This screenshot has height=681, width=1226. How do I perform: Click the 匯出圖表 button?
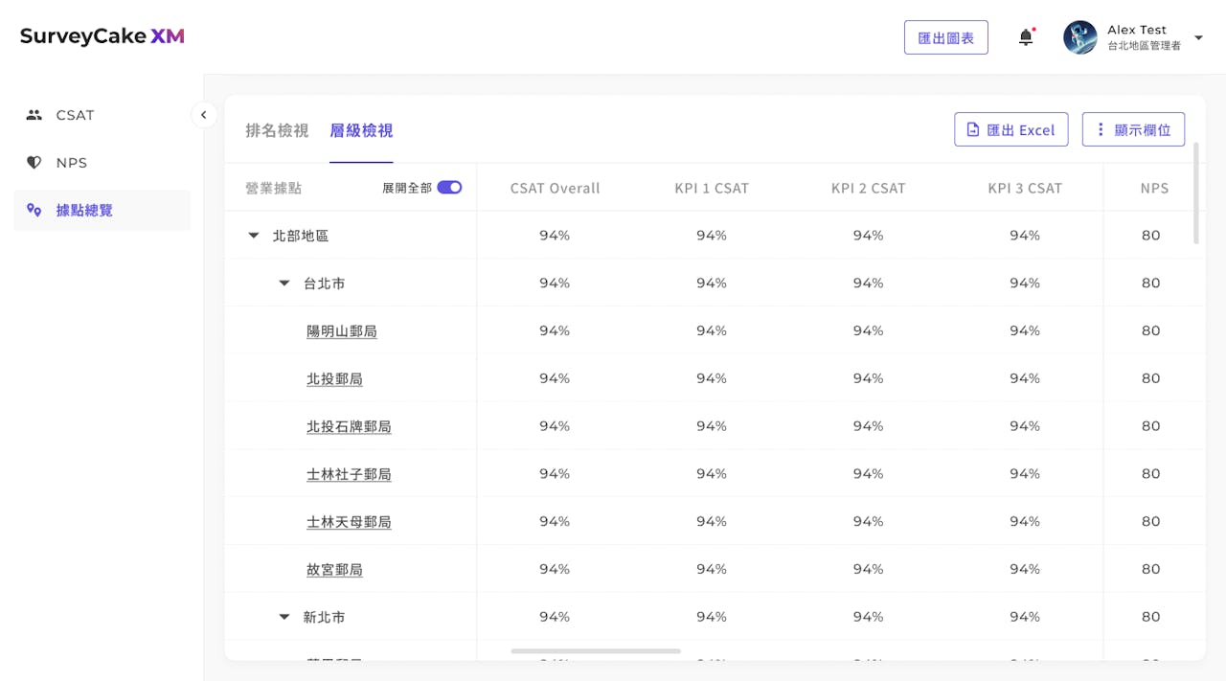(945, 37)
